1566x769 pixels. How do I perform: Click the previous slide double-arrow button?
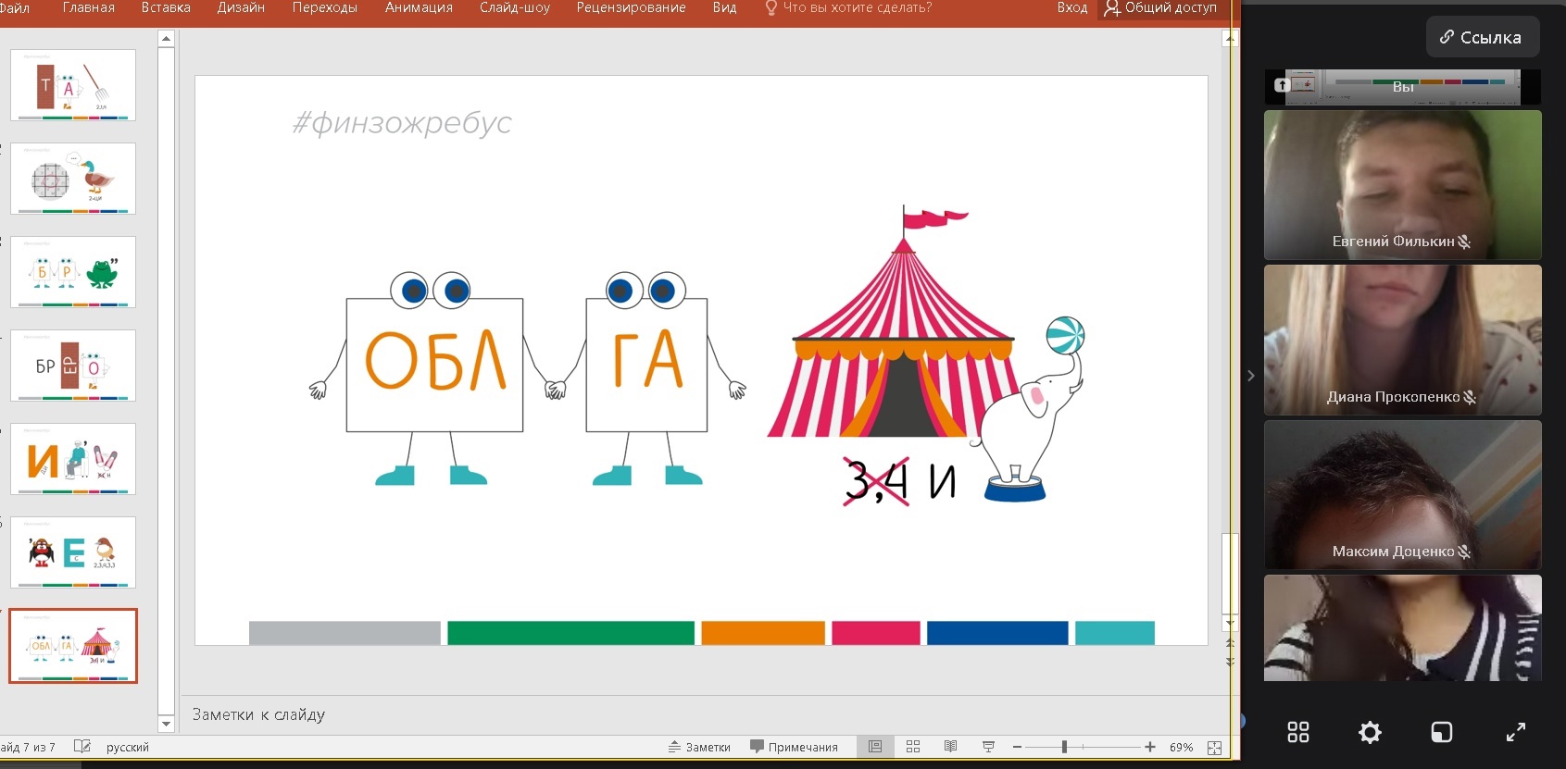pyautogui.click(x=1230, y=642)
